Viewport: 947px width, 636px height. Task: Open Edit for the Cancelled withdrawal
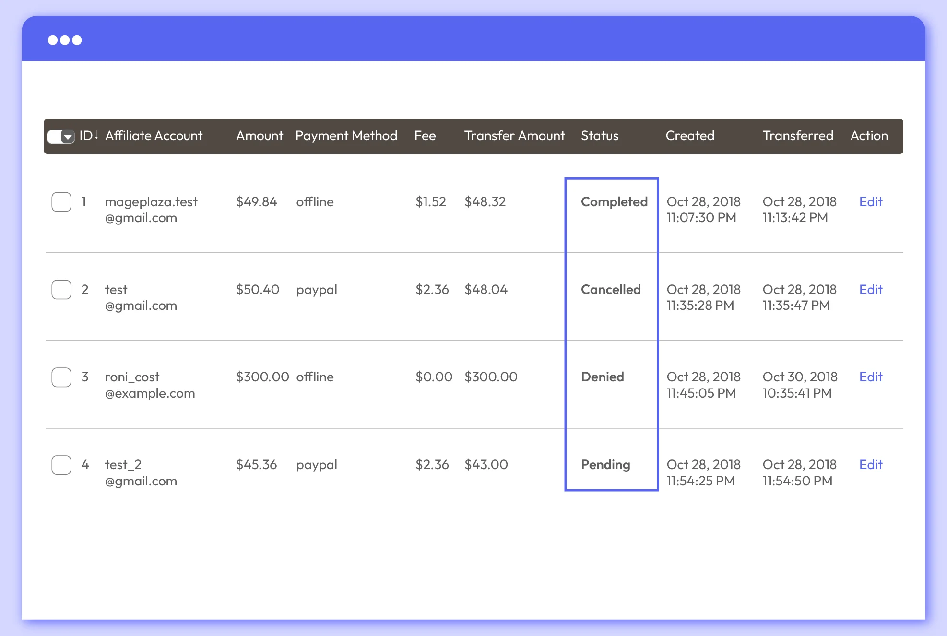[870, 290]
